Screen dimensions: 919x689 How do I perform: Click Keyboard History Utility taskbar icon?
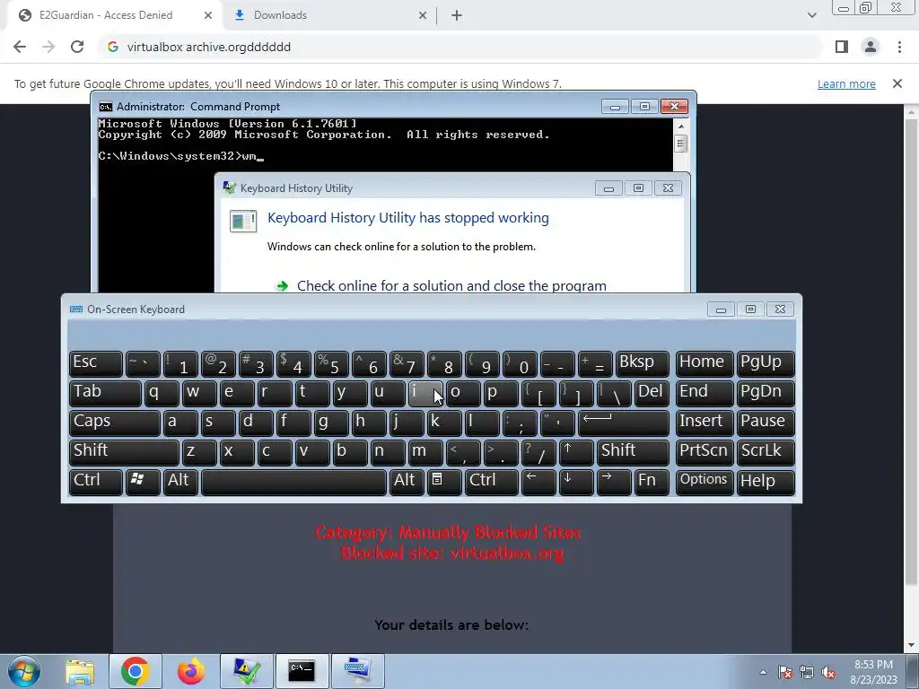coord(246,671)
